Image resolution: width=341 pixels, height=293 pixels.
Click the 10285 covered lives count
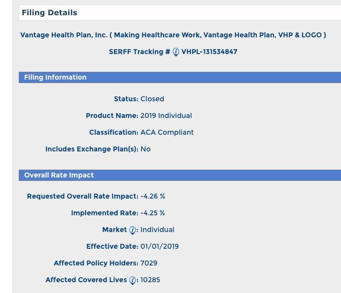click(x=150, y=280)
